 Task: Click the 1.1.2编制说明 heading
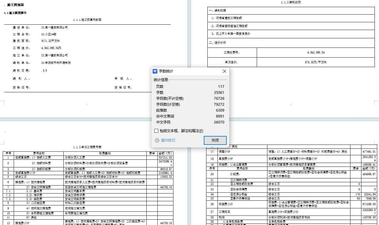point(291,2)
